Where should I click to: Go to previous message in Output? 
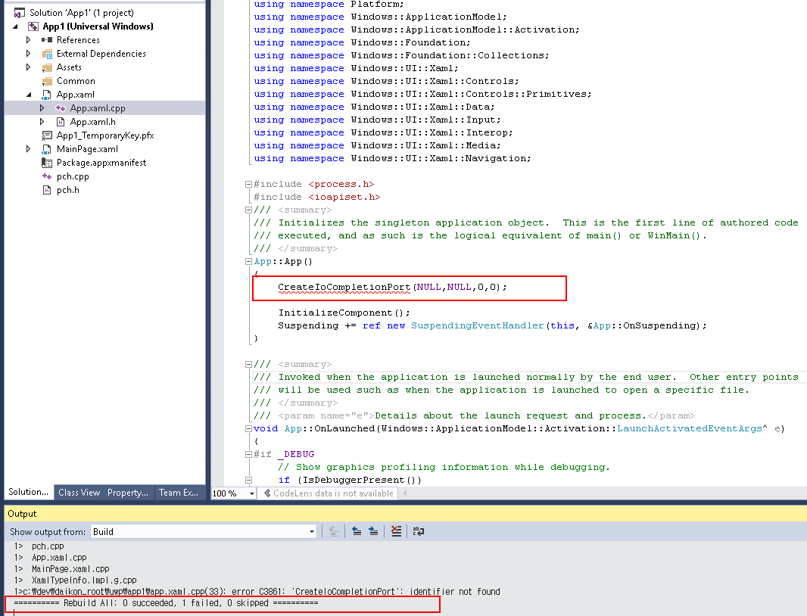tap(357, 532)
